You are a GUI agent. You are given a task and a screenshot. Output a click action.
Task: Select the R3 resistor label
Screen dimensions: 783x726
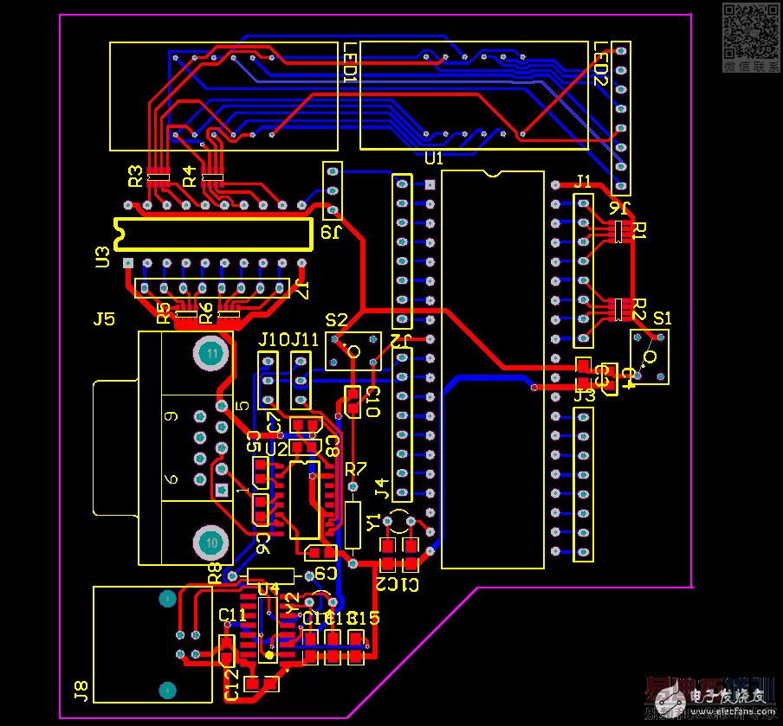[x=135, y=177]
